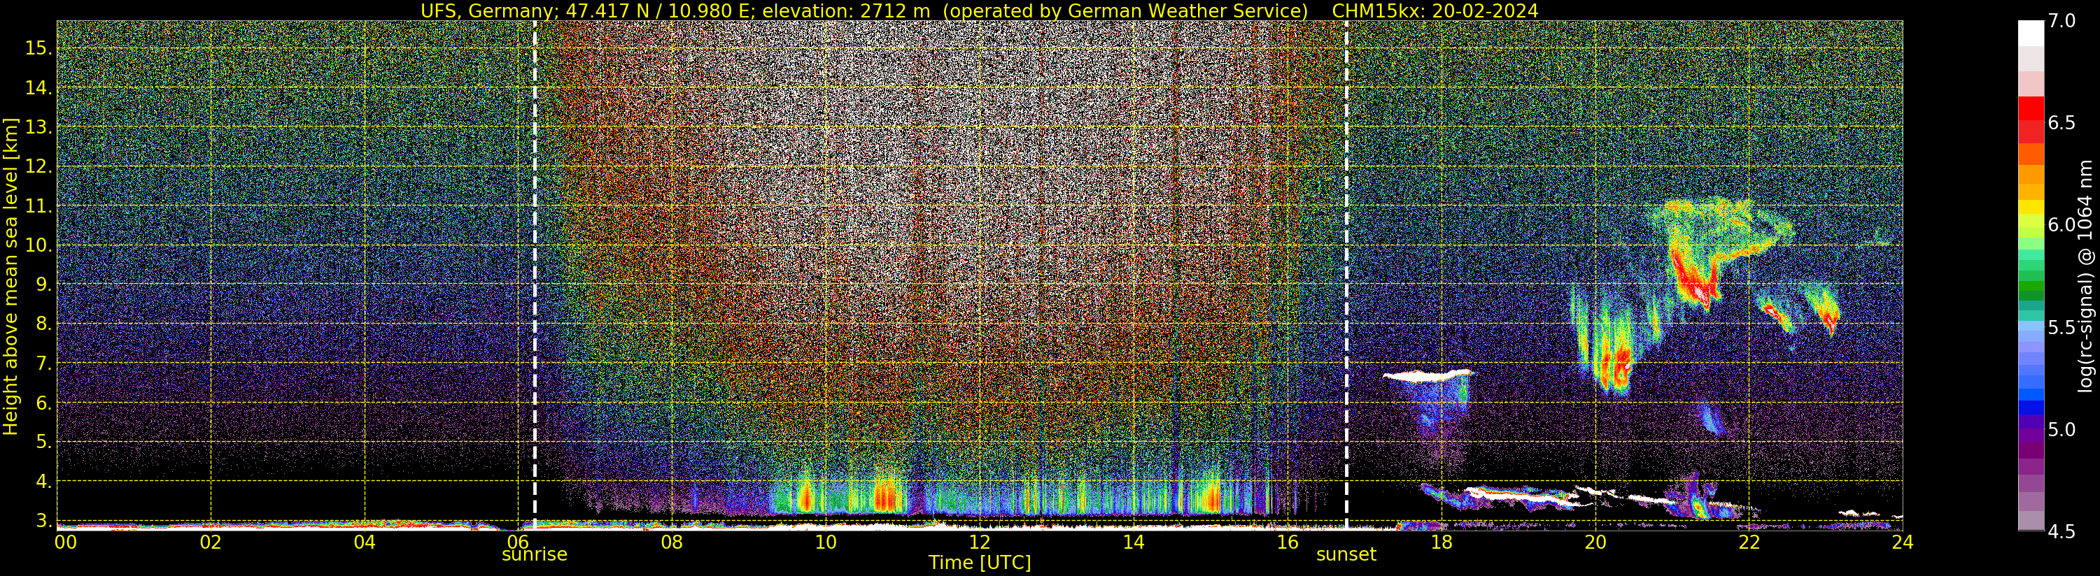2100x576 pixels.
Task: Click the 02 time axis tick label
Action: coord(211,542)
